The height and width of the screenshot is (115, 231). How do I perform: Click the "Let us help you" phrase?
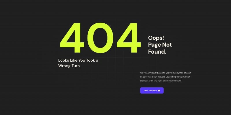[173, 77]
